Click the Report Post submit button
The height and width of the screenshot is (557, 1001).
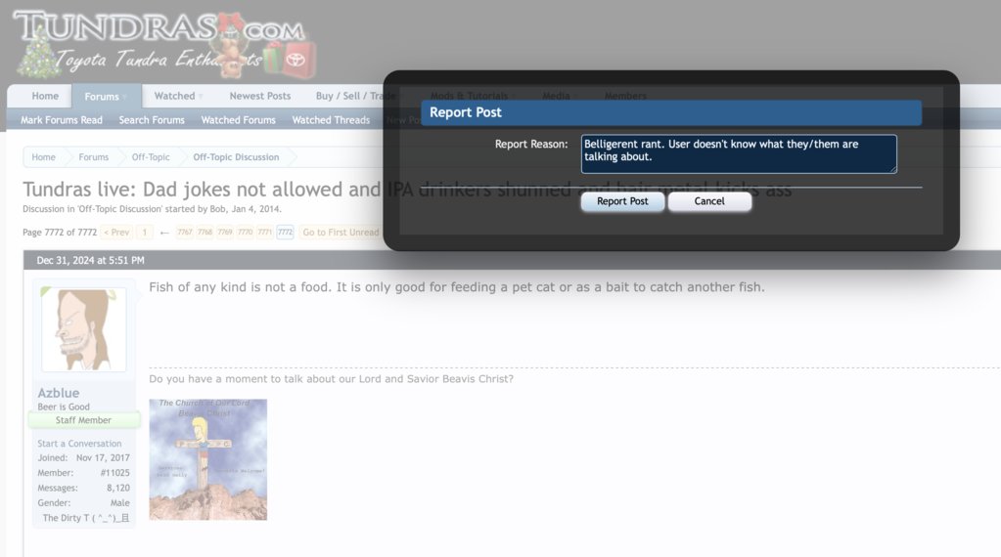pos(622,201)
